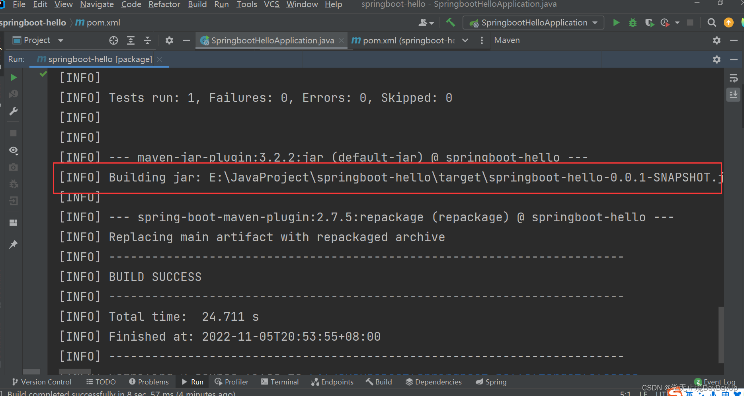
Task: Pin the Run tab with the pin icon
Action: (x=14, y=244)
